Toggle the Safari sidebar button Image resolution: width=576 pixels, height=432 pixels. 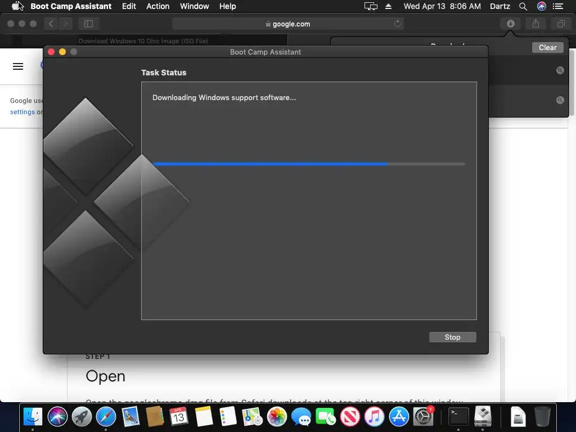pos(88,24)
